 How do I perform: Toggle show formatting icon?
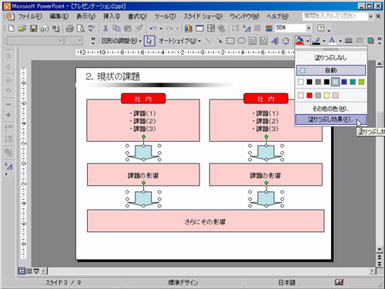click(246, 28)
